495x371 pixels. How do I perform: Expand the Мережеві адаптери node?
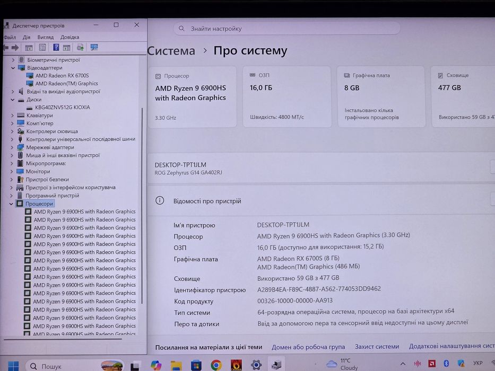point(12,147)
